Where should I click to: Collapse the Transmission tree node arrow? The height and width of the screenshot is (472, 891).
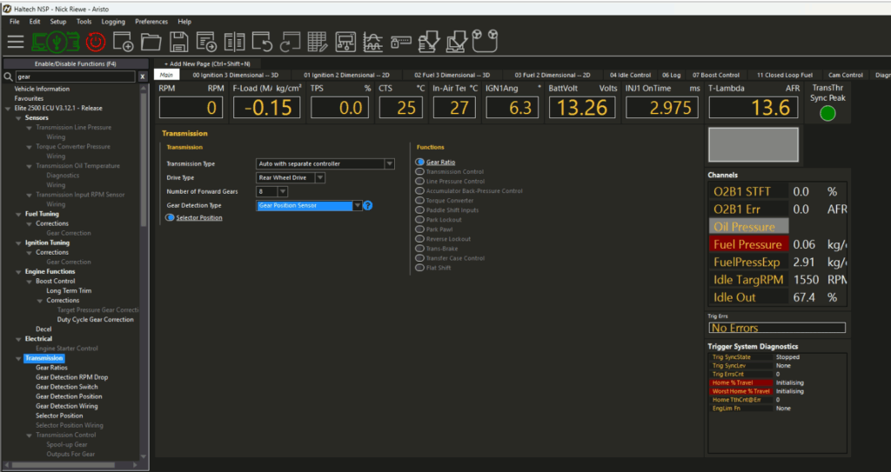coord(19,358)
